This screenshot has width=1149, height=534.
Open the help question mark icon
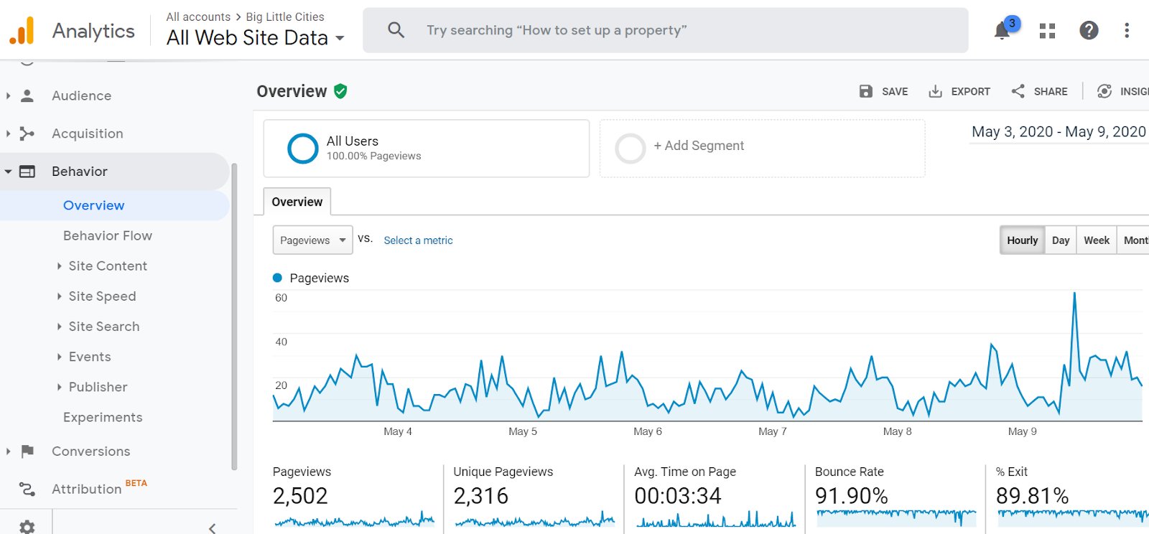[x=1089, y=30]
